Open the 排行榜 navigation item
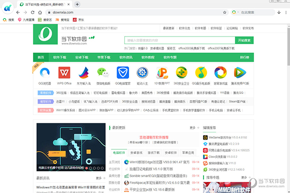The height and width of the screenshot is (193, 290). pyautogui.click(x=245, y=57)
